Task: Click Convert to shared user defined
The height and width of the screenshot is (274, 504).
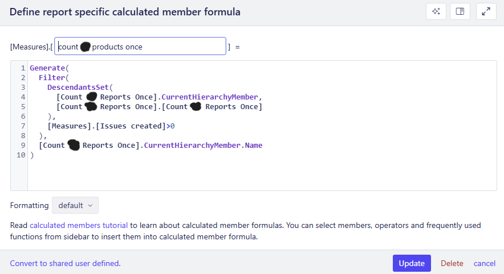Action: pyautogui.click(x=65, y=263)
